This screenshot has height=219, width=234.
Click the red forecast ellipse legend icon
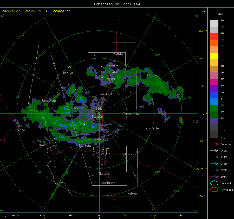[x=214, y=190]
